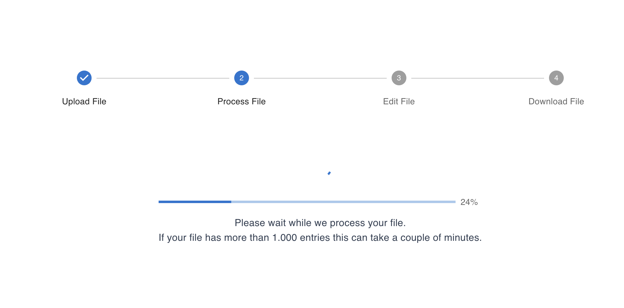
Task: Click the "Please wait while we process" message
Action: 320,223
